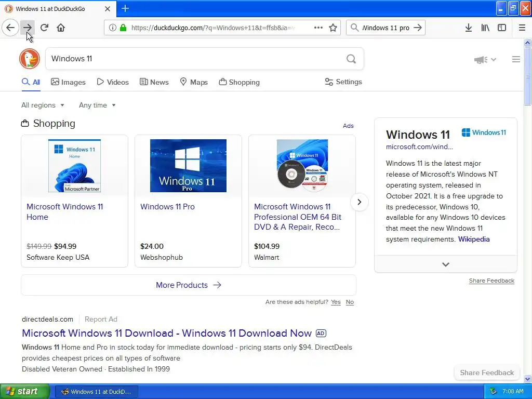Bookmark this page with the star
The image size is (532, 399).
(x=333, y=28)
